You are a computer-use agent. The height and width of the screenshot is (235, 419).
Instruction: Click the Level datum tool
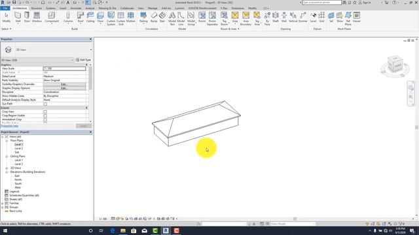pos(314,18)
